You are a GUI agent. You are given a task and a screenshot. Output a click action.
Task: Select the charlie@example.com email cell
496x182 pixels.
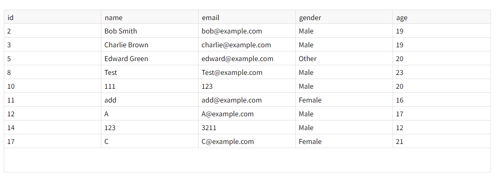coord(236,45)
